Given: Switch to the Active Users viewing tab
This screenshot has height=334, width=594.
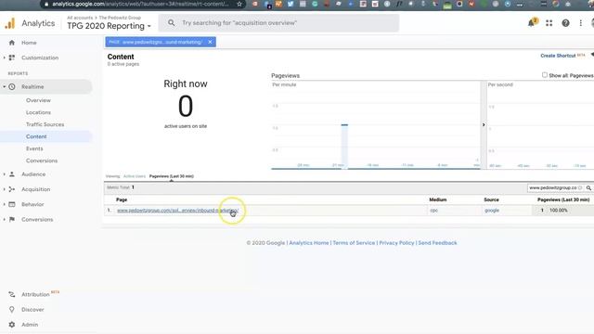Looking at the screenshot, I should point(135,176).
